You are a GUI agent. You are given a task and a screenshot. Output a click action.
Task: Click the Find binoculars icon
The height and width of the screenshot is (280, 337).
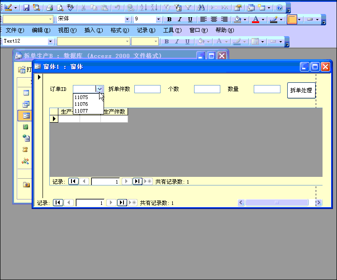pyautogui.click(x=201, y=8)
